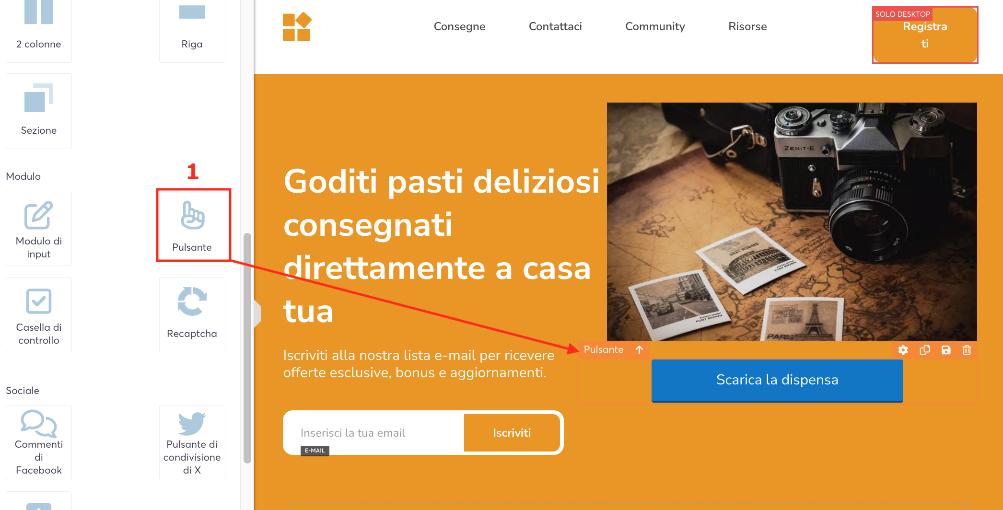
Task: Add the Recaptcha element
Action: (x=192, y=314)
